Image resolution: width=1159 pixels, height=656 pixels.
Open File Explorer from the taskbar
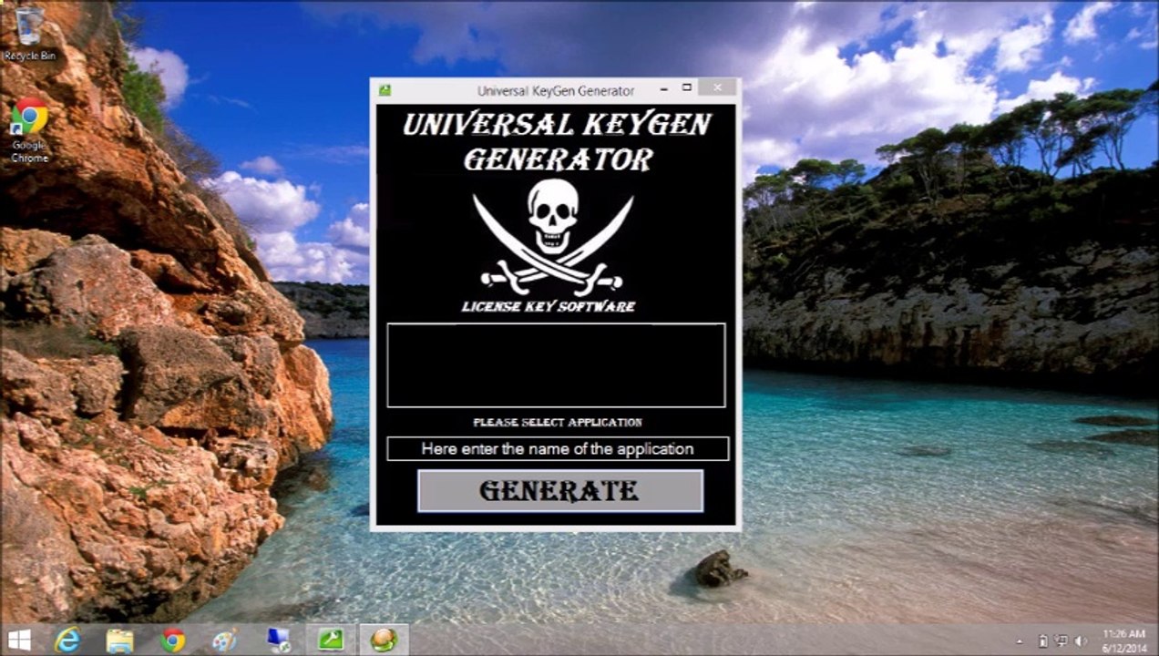click(x=119, y=640)
